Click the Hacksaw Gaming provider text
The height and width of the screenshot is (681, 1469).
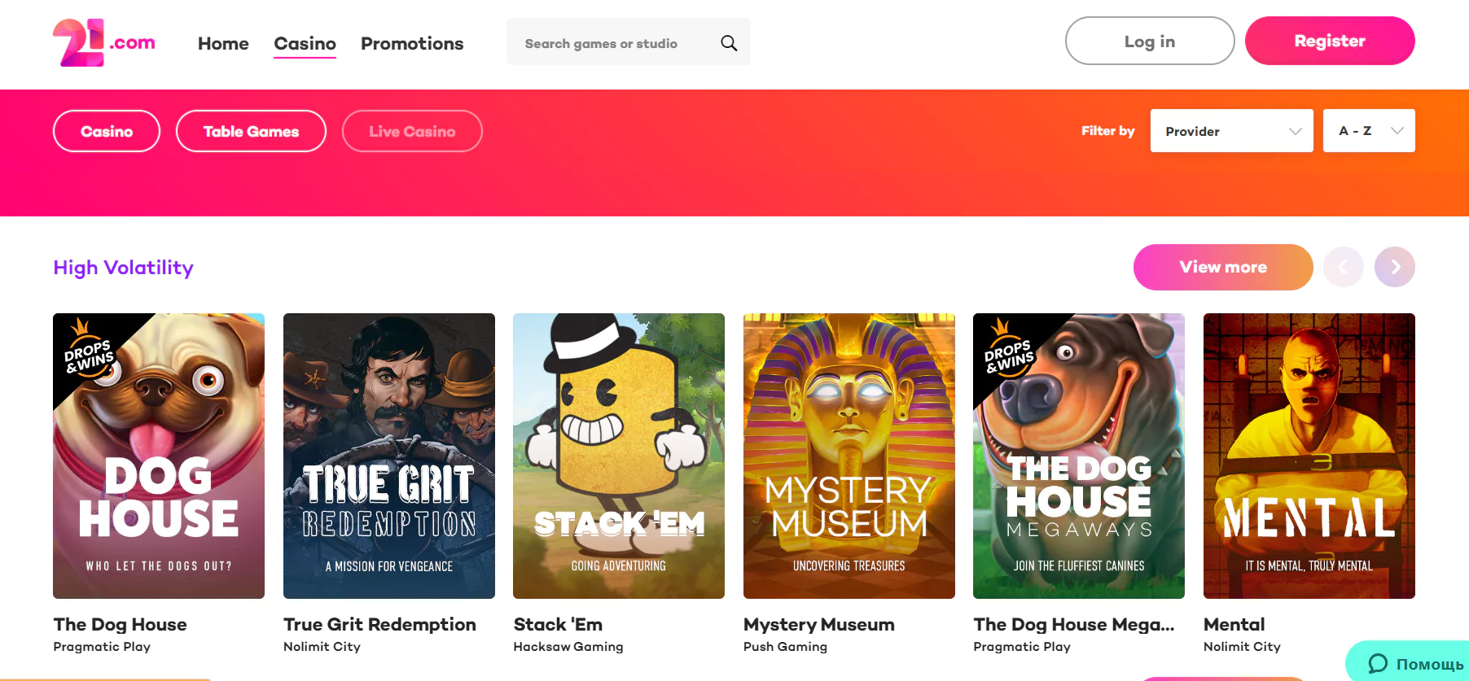point(568,647)
